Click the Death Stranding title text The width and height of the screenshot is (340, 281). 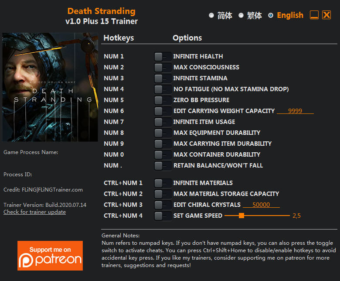tap(102, 11)
